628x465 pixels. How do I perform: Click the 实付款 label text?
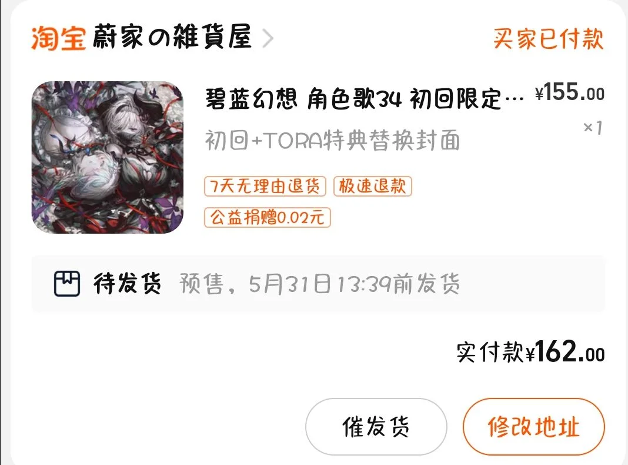click(490, 353)
